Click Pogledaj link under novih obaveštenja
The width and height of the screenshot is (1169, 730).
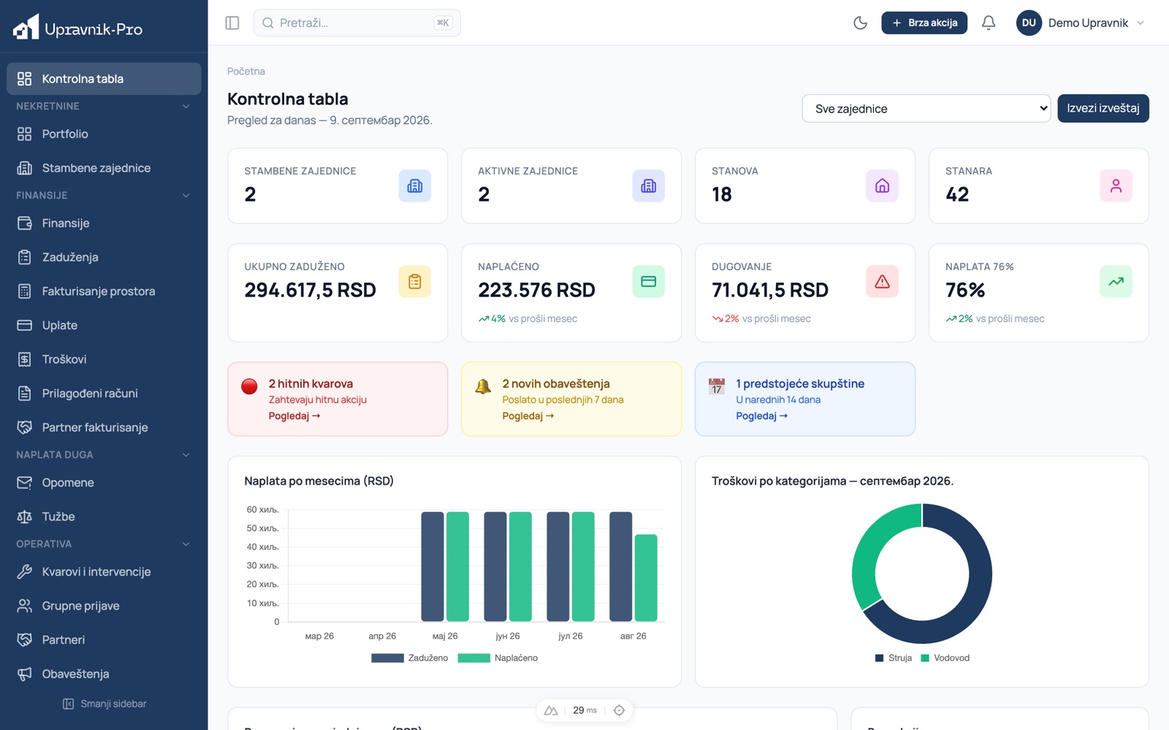click(x=528, y=416)
